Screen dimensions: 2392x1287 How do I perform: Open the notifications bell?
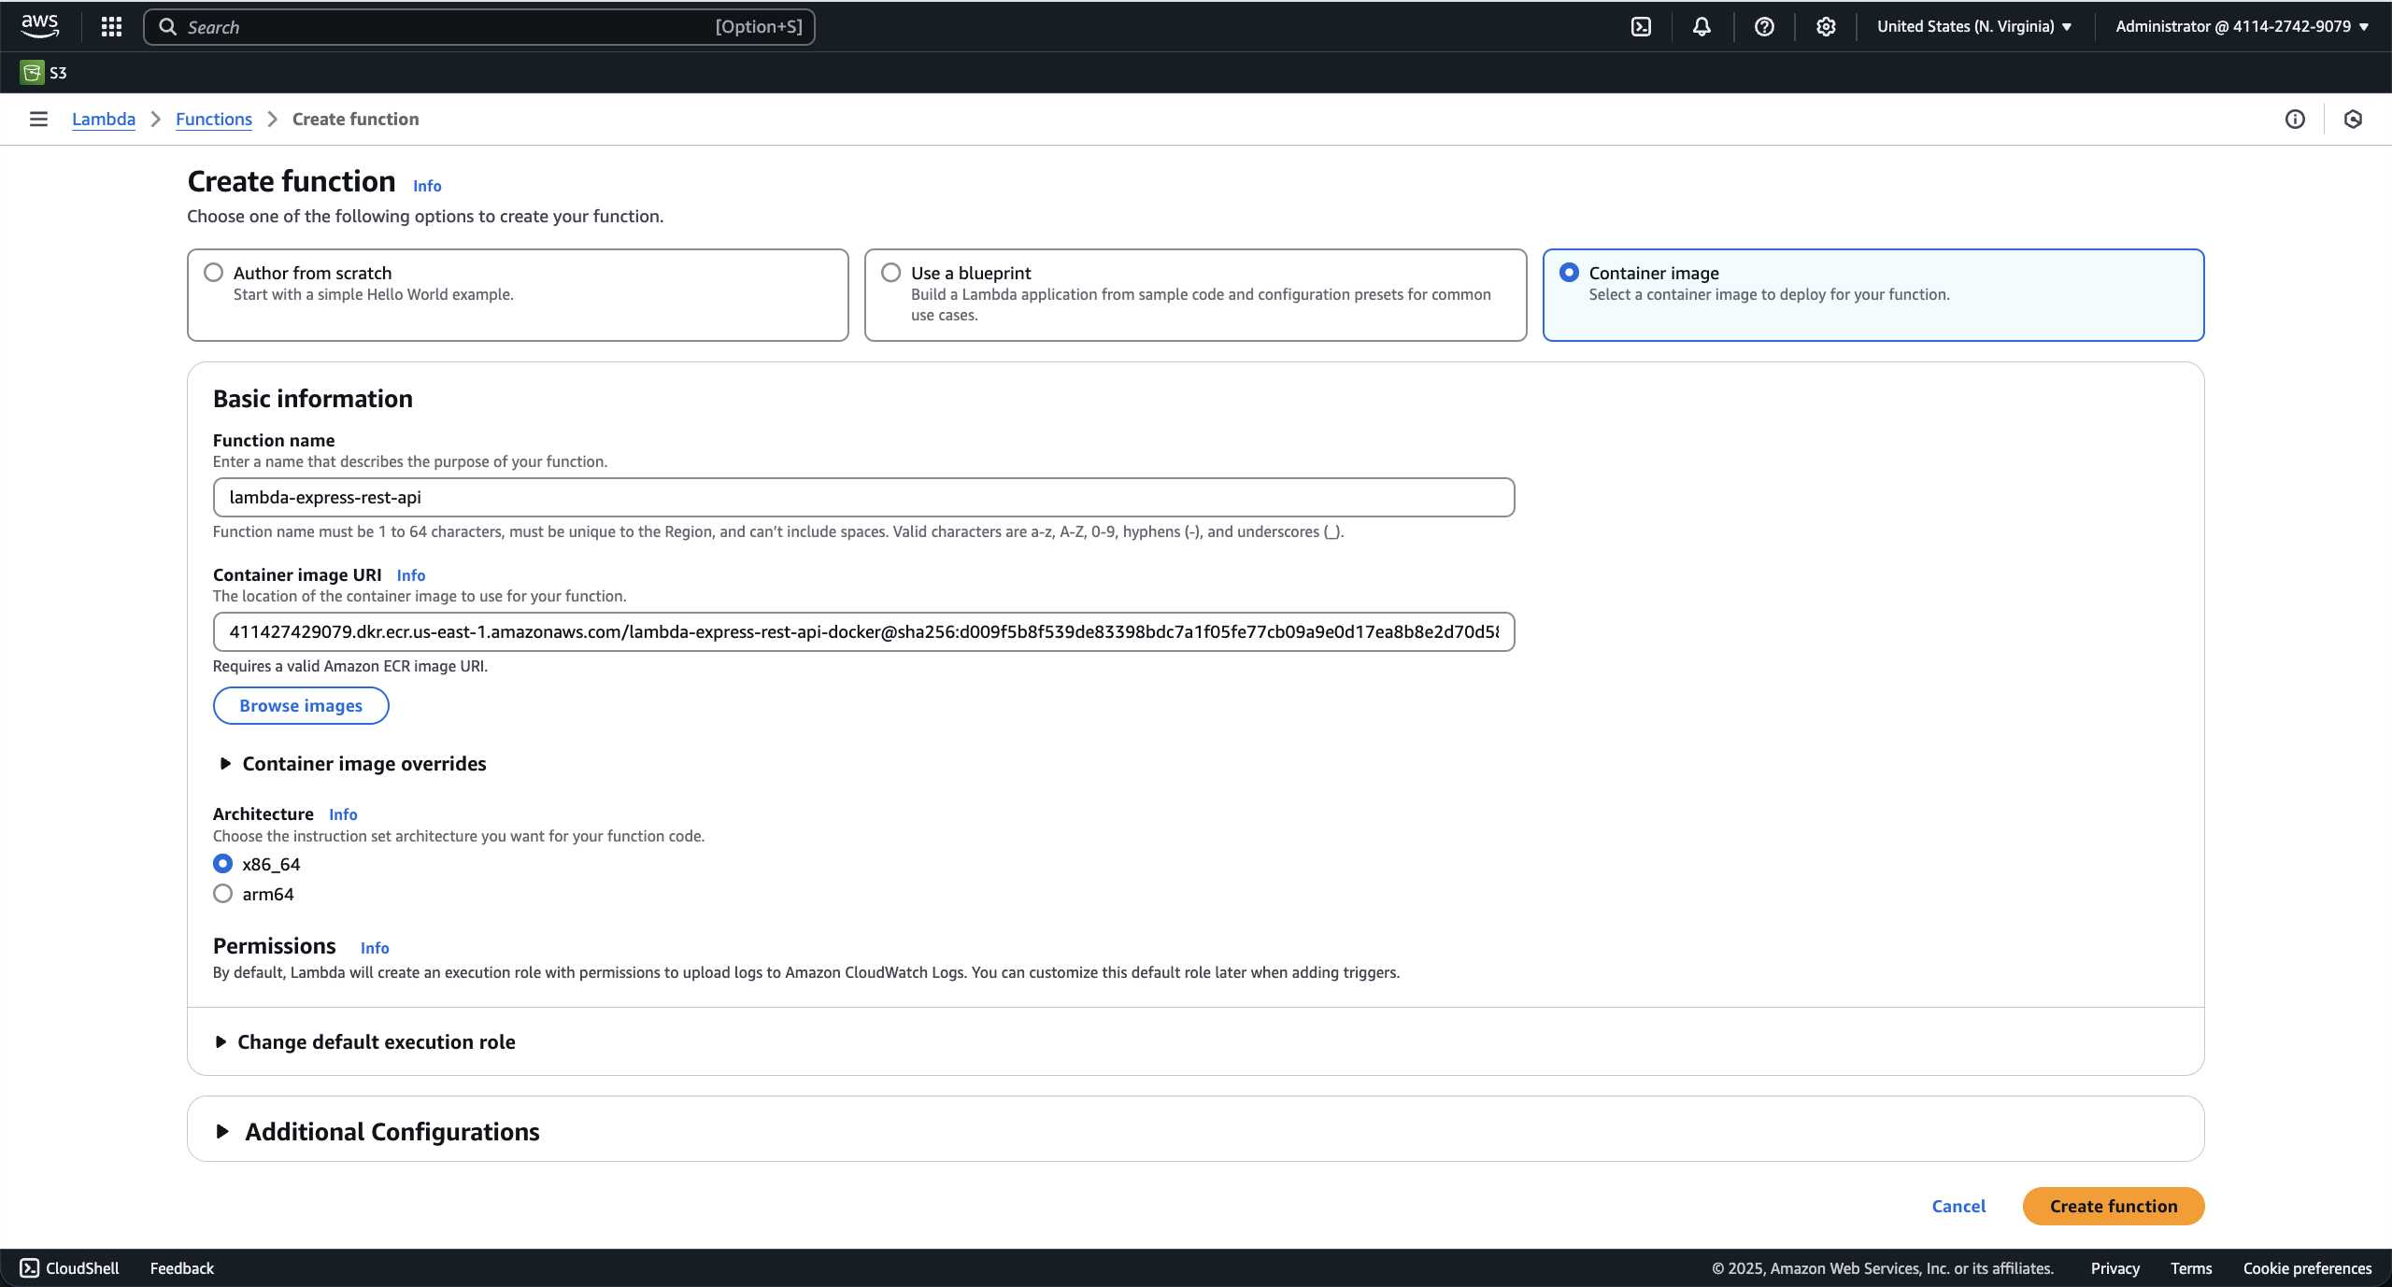pos(1701,26)
